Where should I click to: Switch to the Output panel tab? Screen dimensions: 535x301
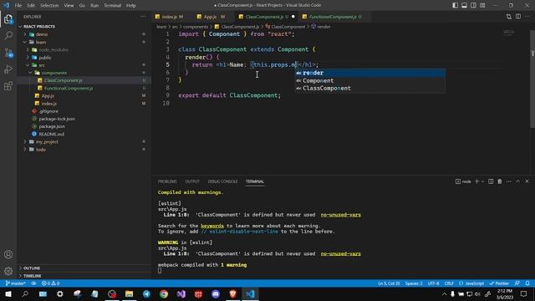(x=192, y=181)
